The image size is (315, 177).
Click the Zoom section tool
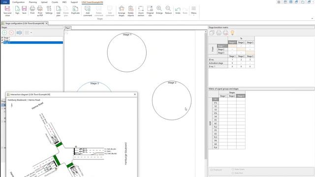(x=141, y=11)
